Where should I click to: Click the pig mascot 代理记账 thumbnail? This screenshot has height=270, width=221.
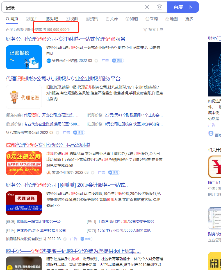(x=24, y=97)
